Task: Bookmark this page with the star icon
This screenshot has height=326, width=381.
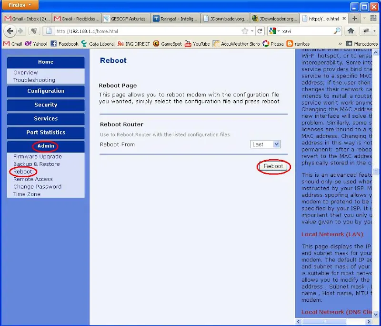Action: [x=245, y=31]
